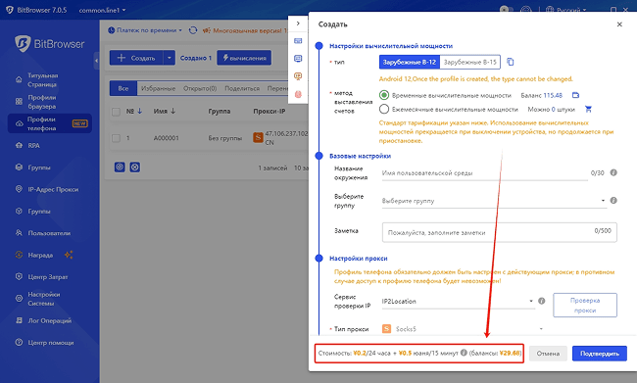Image resolution: width=637 pixels, height=383 pixels.
Task: Click Отмена button
Action: [x=548, y=354]
